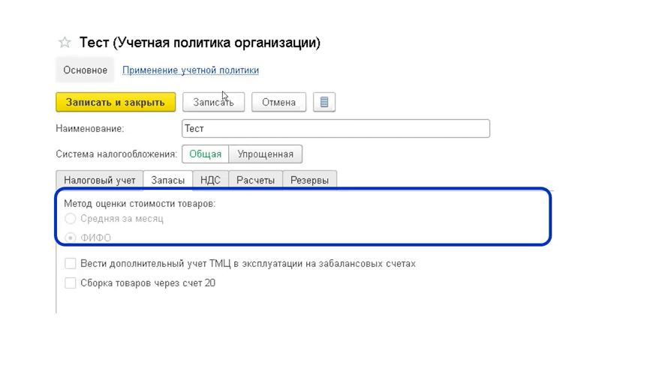Open the Расчеты tab
Screen dimensions: 656x374
255,180
